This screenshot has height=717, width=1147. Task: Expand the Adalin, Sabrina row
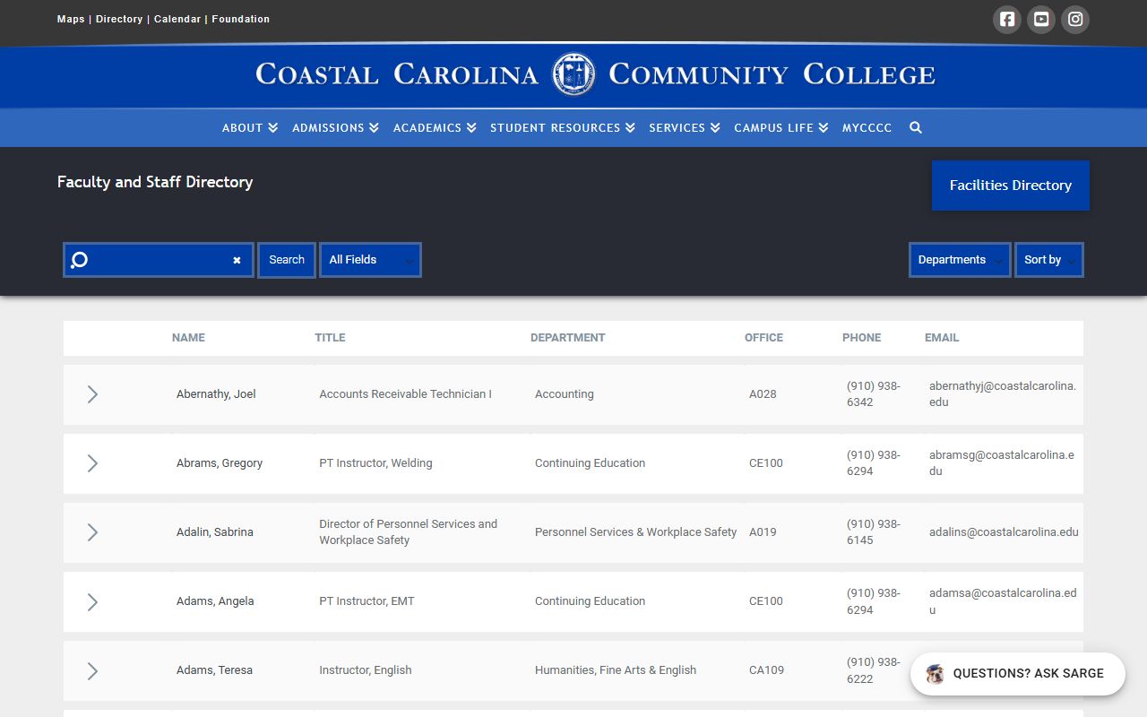pyautogui.click(x=92, y=532)
